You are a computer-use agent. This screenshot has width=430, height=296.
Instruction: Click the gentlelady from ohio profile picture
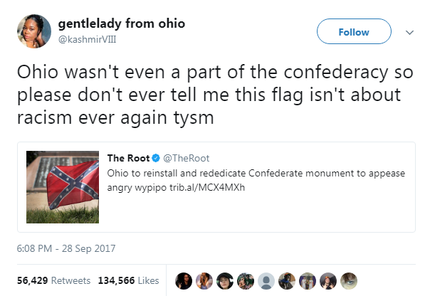tap(33, 32)
